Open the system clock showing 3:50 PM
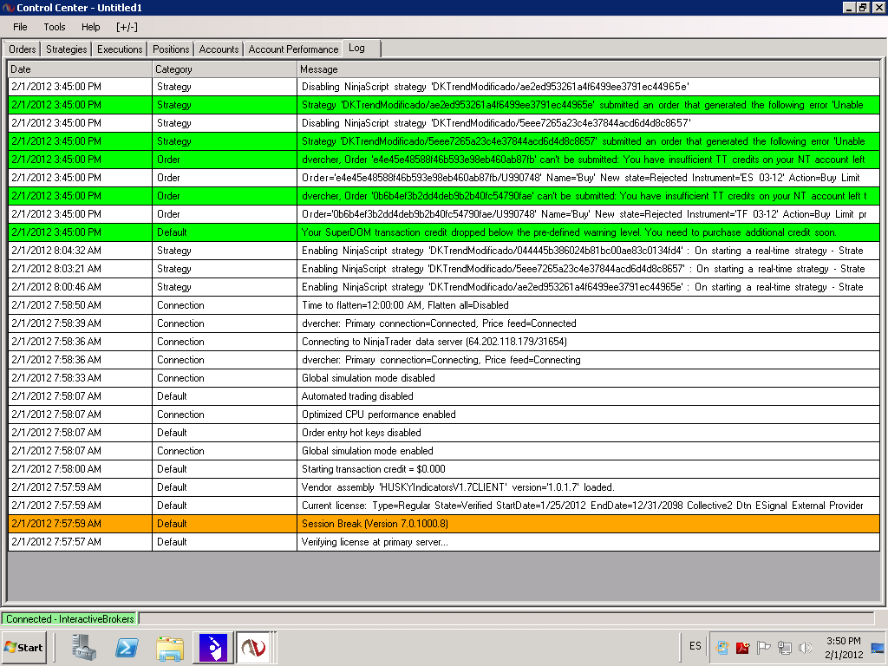 click(x=843, y=647)
